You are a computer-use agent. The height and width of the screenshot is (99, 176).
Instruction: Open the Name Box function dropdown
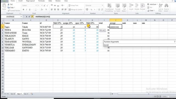(x=21, y=16)
